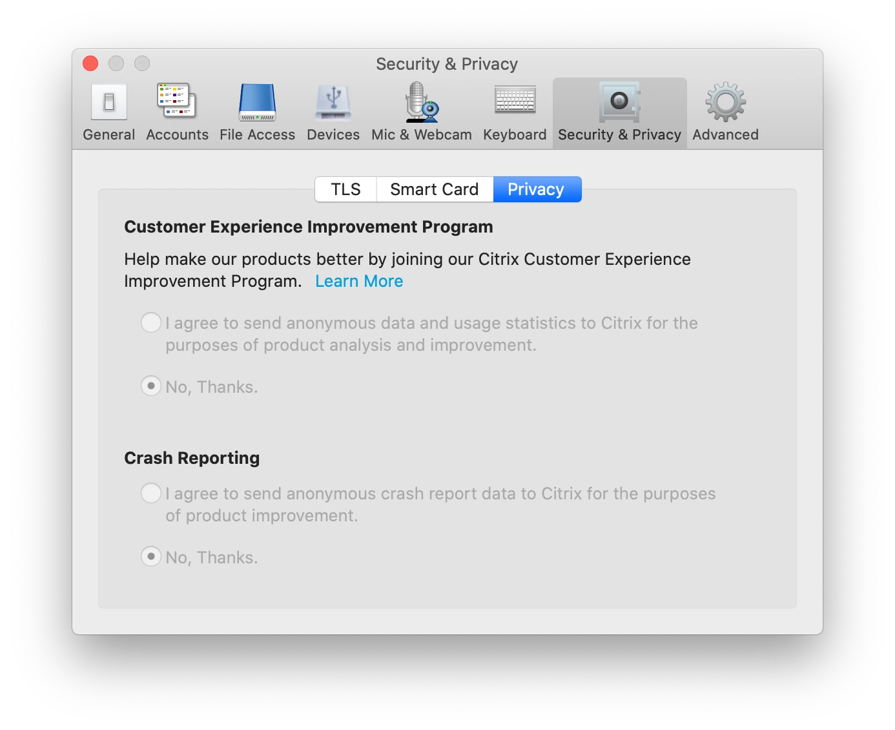The height and width of the screenshot is (730, 895).
Task: Close the Security & Privacy window
Action: click(x=90, y=63)
